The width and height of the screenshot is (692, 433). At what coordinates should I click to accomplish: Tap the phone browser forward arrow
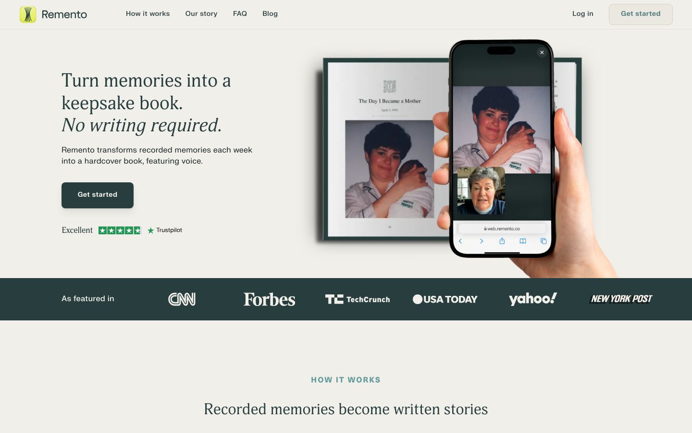[x=481, y=241]
